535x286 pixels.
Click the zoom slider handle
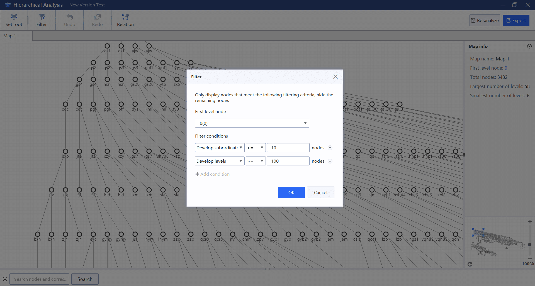[x=530, y=245]
